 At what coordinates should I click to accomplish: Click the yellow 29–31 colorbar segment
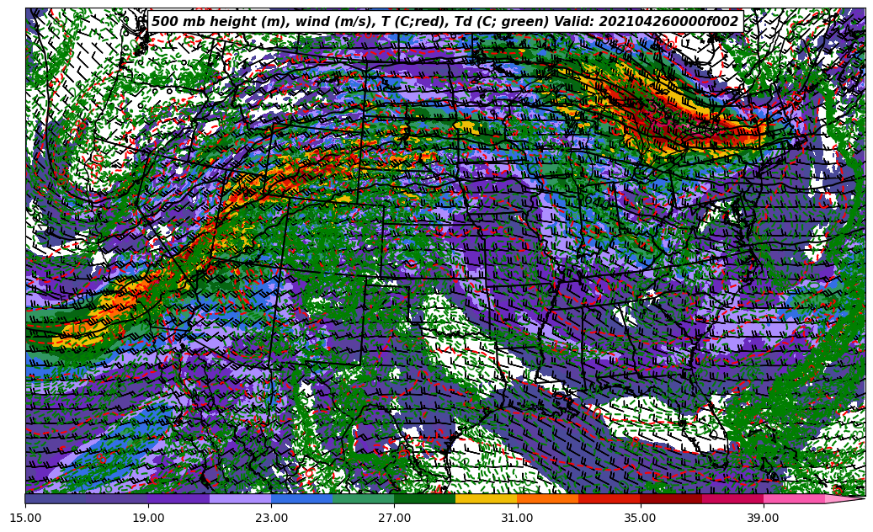[486, 498]
